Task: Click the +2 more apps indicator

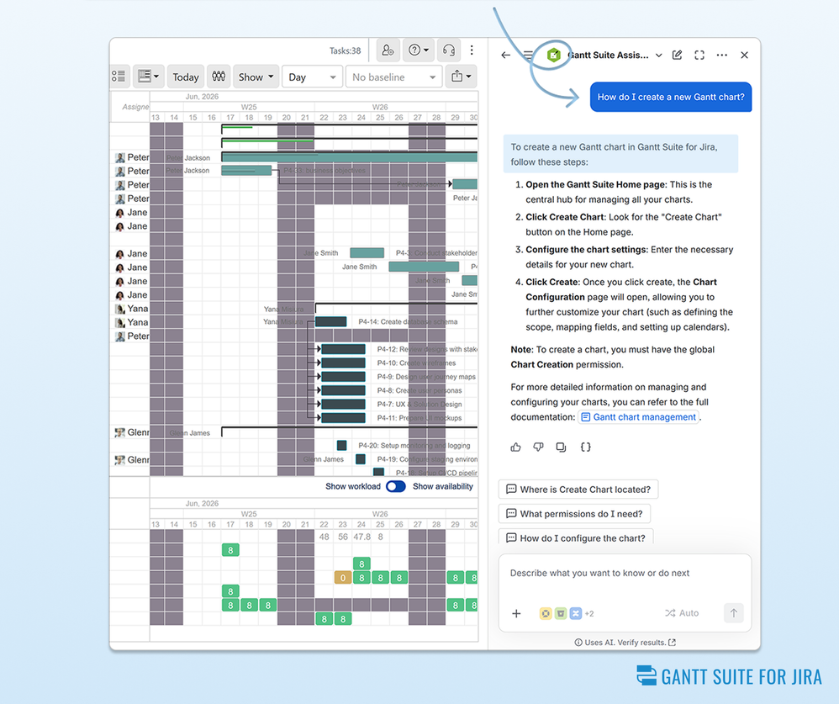Action: pos(589,613)
